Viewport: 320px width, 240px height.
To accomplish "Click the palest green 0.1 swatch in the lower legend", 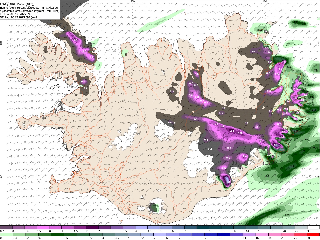I will [x=6, y=234].
